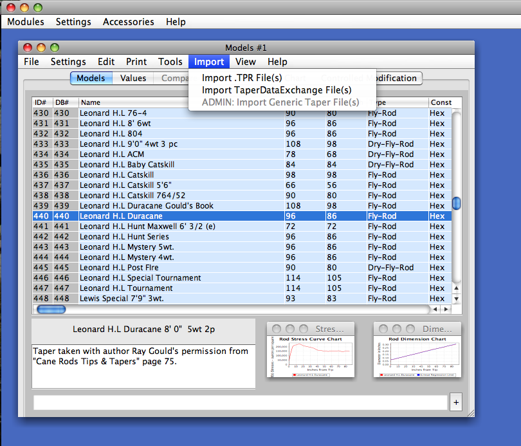Image resolution: width=521 pixels, height=446 pixels.
Task: Select row Leonard H.L Hunt Maxwell 6' 3/2 (e)
Action: (242, 227)
